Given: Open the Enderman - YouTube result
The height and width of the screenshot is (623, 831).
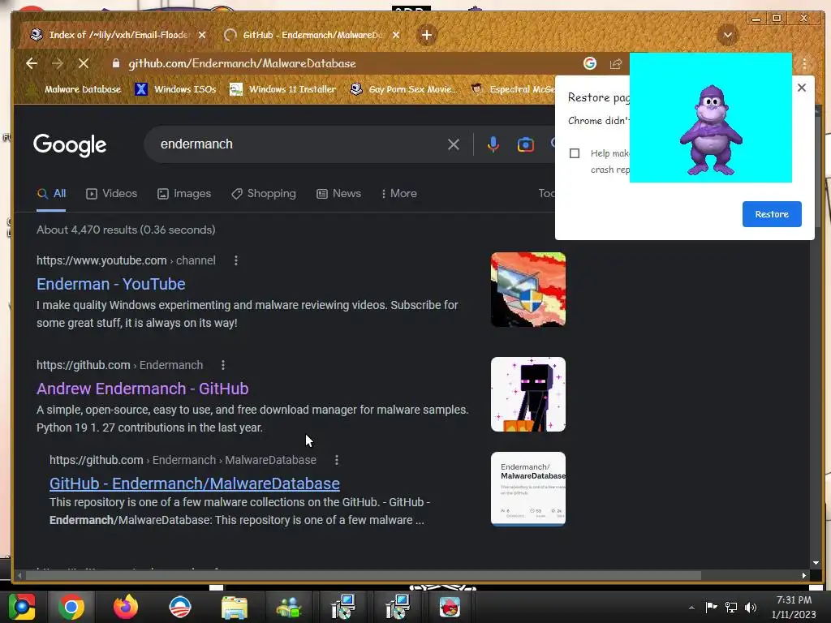Looking at the screenshot, I should coord(110,285).
